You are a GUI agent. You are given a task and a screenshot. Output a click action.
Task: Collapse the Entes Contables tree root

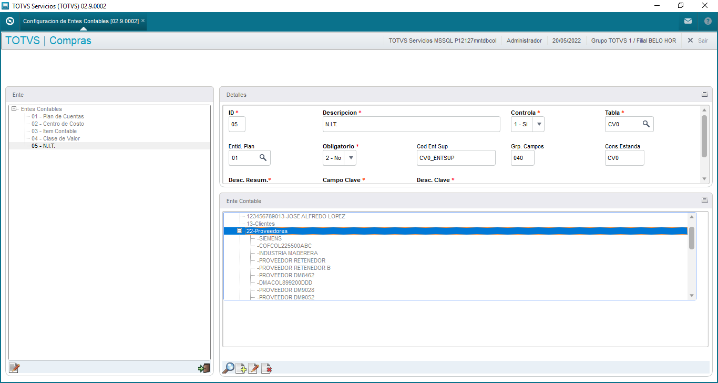coord(14,109)
